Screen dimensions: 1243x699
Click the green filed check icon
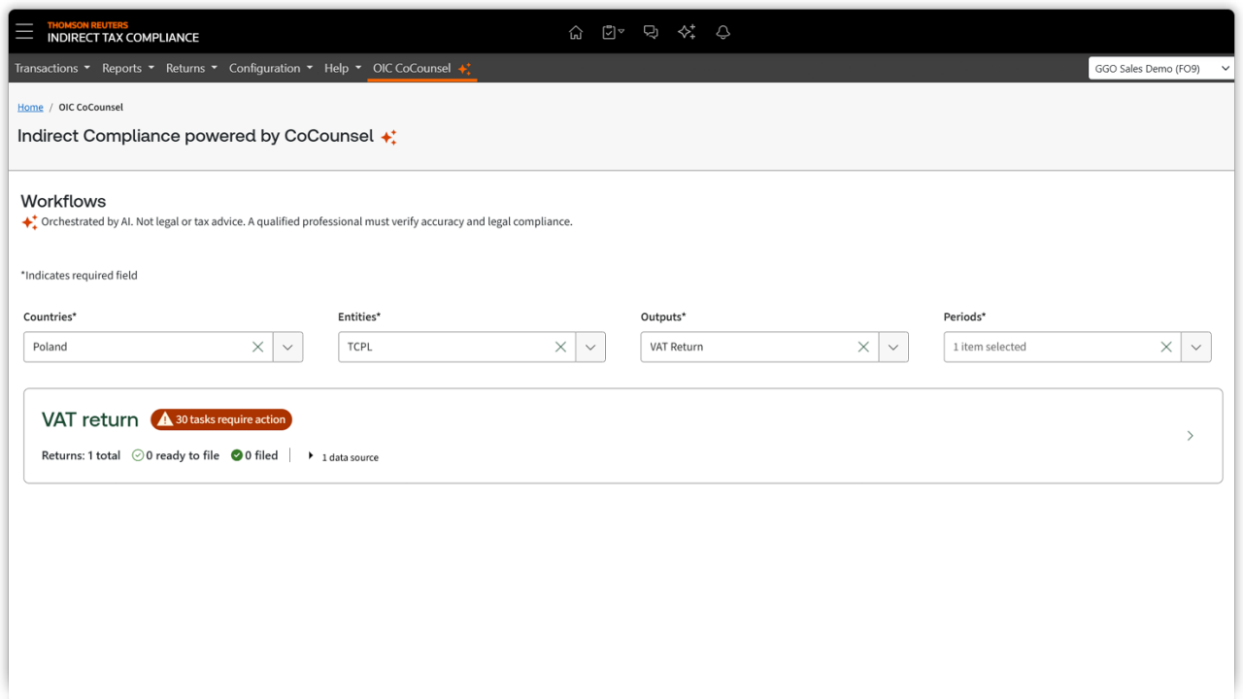[237, 455]
